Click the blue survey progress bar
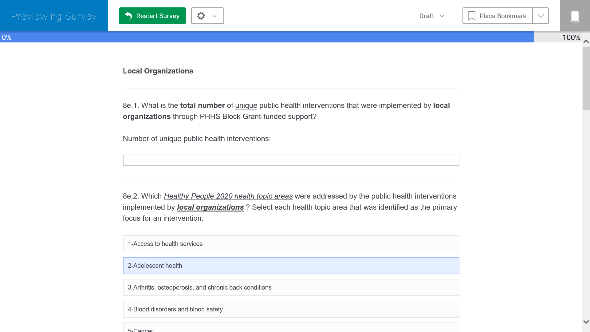 (x=267, y=37)
